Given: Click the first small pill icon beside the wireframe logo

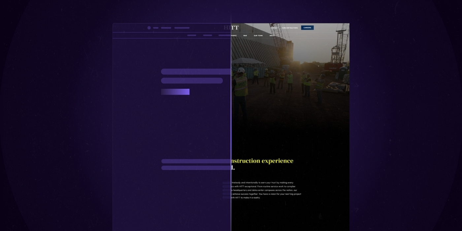Looking at the screenshot, I should 155,28.
